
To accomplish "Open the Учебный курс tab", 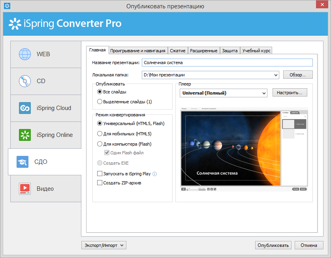I will [x=256, y=51].
